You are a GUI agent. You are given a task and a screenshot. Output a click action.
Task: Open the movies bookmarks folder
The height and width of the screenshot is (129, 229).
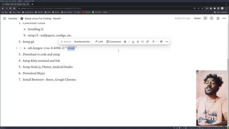coord(56,12)
